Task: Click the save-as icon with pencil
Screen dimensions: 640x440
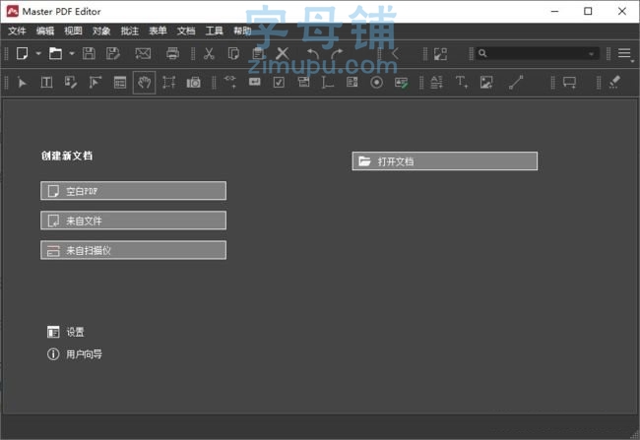Action: 112,53
